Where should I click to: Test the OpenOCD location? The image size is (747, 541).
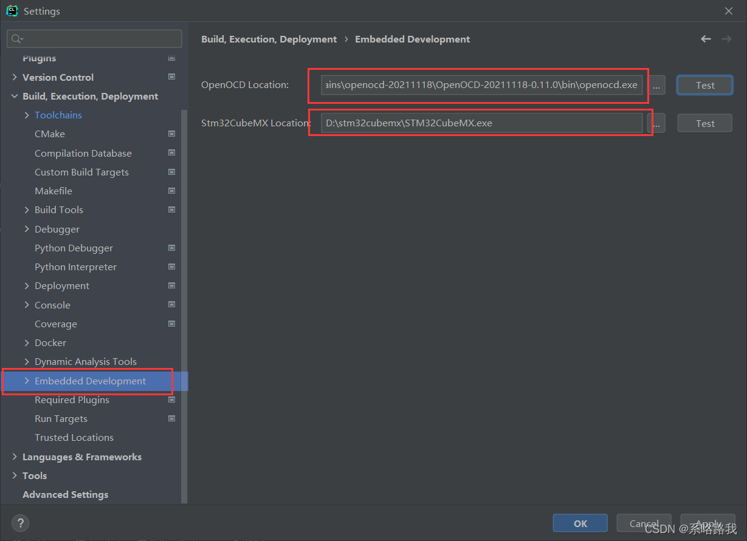click(x=705, y=85)
